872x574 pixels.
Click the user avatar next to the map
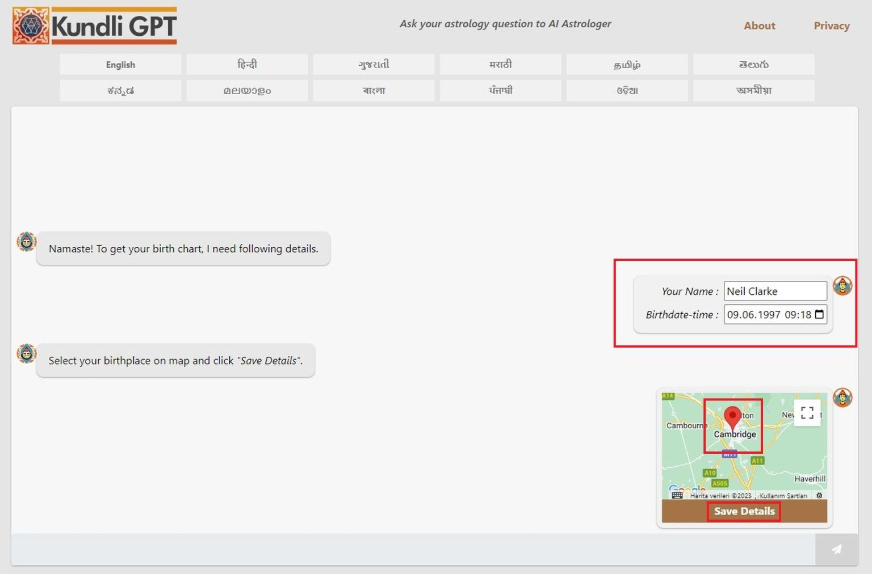[x=842, y=398]
